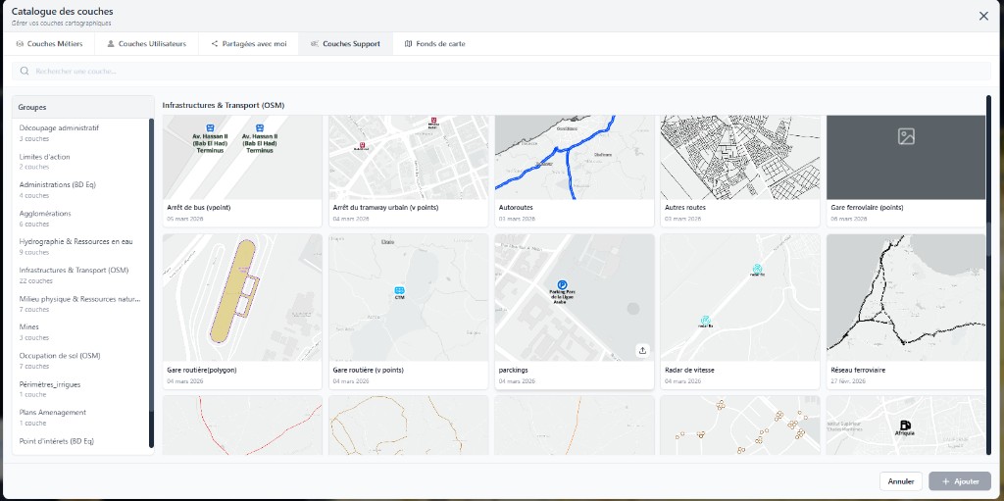Select Infrastructures & Transport (OSM) group
1004x501 pixels.
tap(80, 275)
